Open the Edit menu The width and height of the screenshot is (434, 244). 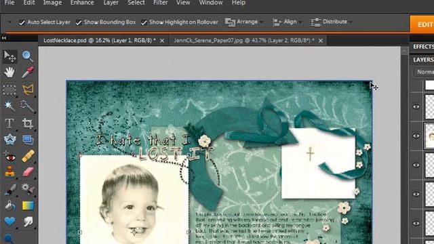[x=29, y=3]
